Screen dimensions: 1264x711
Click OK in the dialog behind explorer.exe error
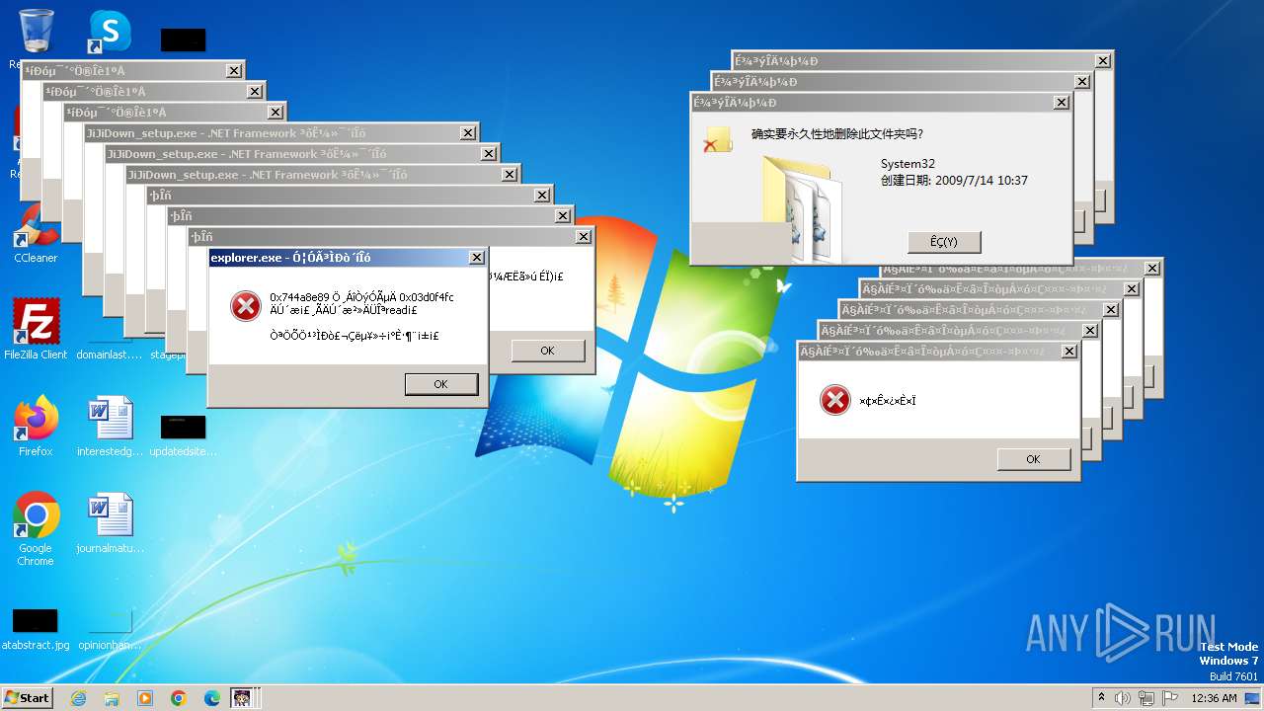tap(547, 351)
